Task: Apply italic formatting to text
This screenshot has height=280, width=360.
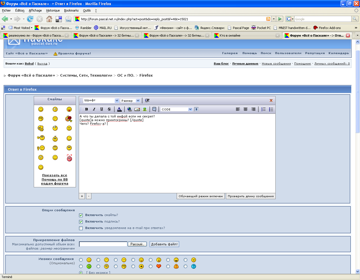Action: (94, 109)
